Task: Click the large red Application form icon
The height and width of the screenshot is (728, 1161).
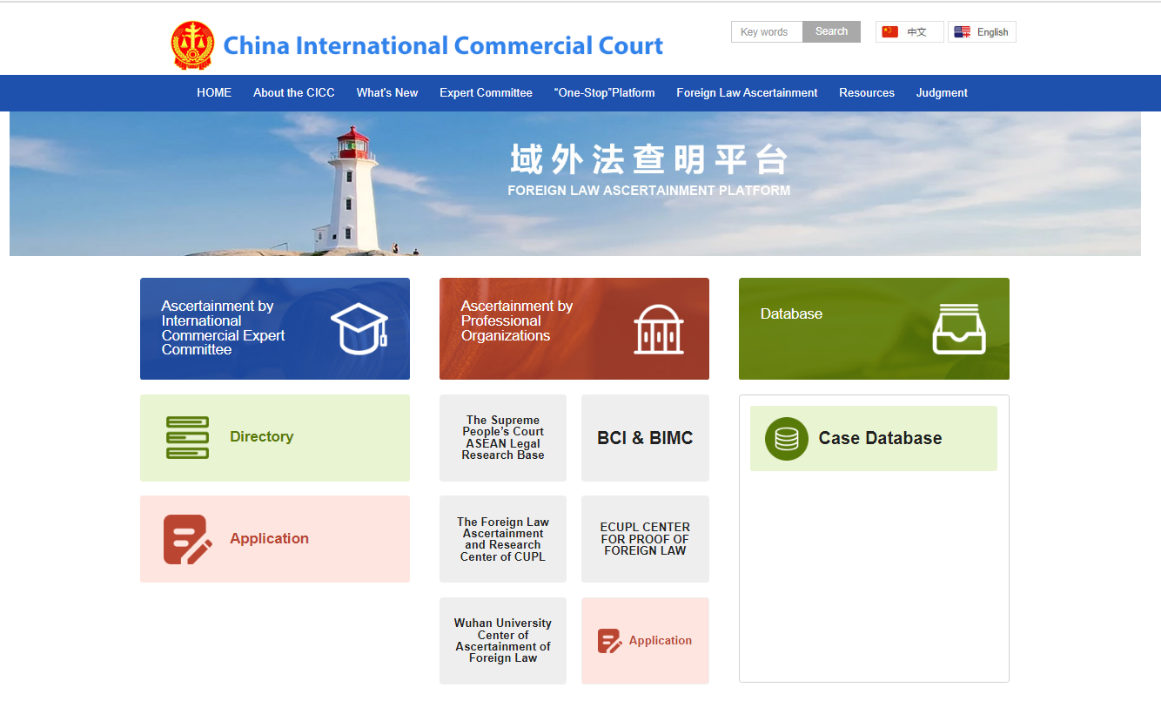Action: pos(187,539)
